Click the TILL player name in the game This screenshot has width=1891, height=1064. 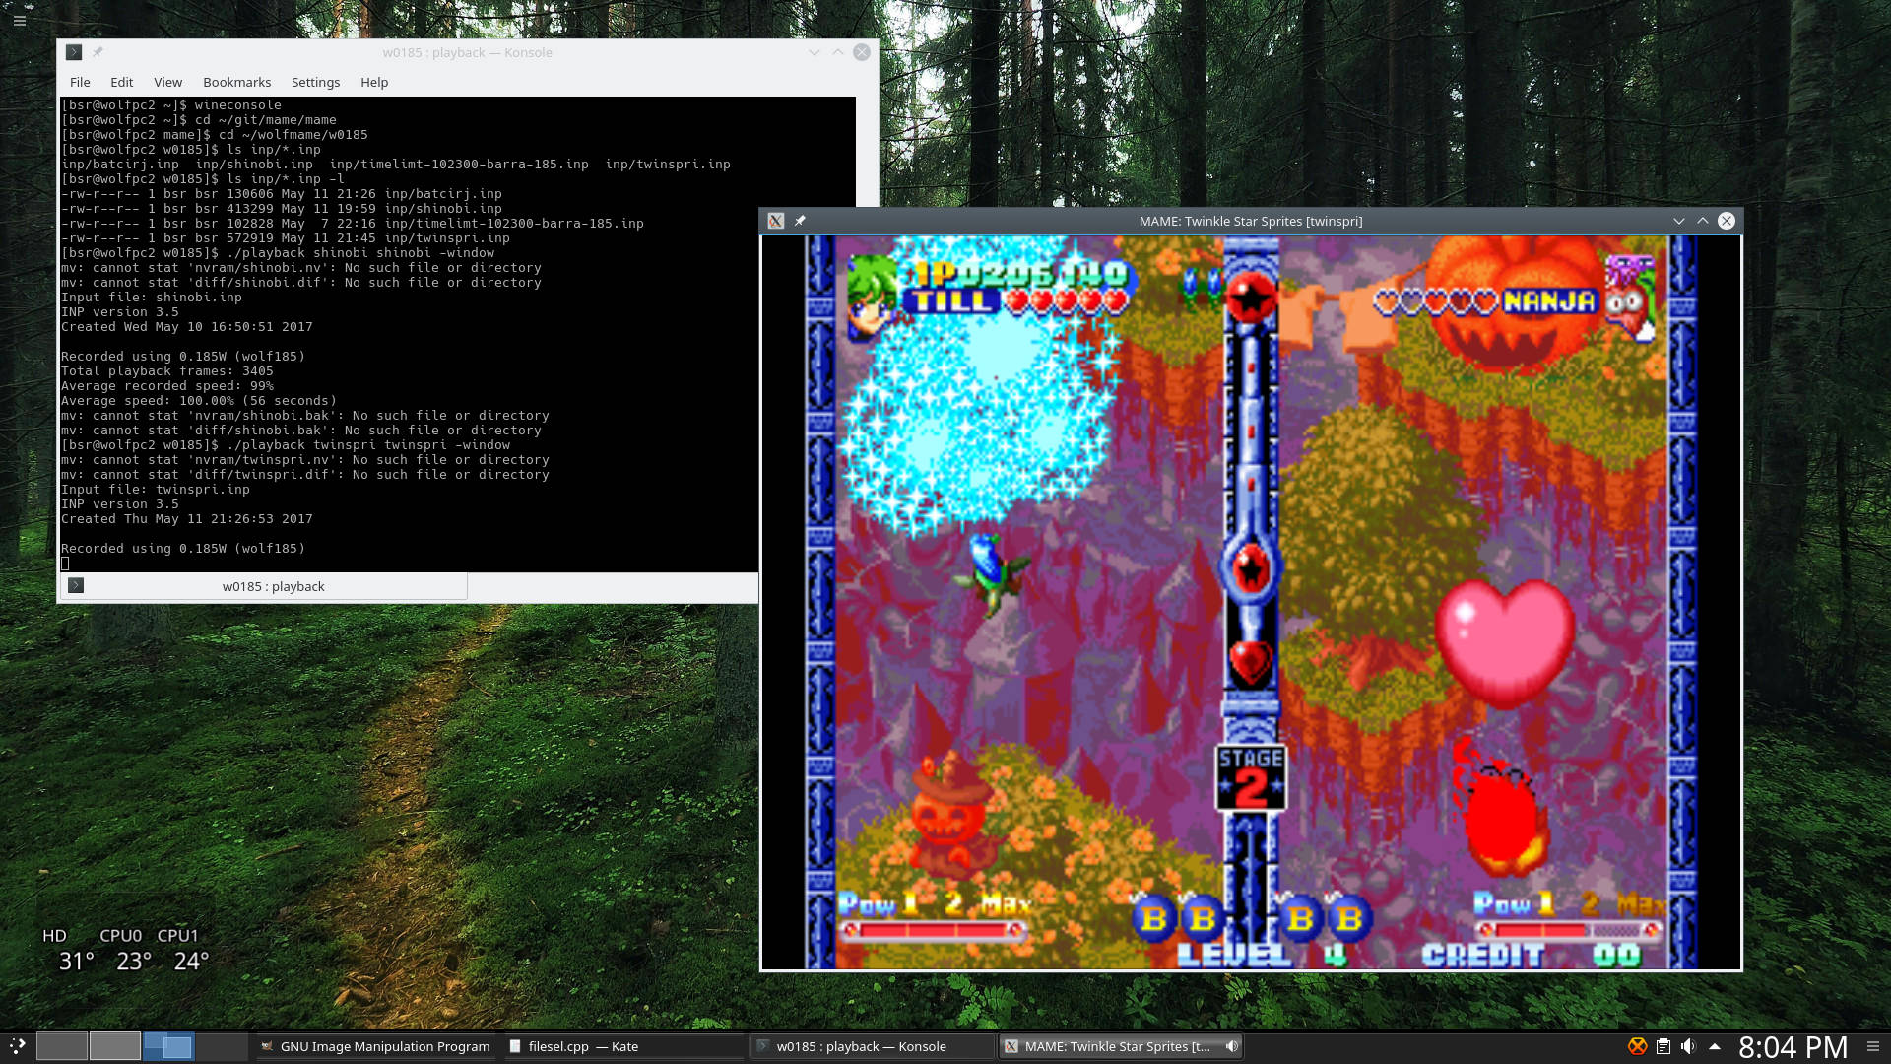pos(952,300)
